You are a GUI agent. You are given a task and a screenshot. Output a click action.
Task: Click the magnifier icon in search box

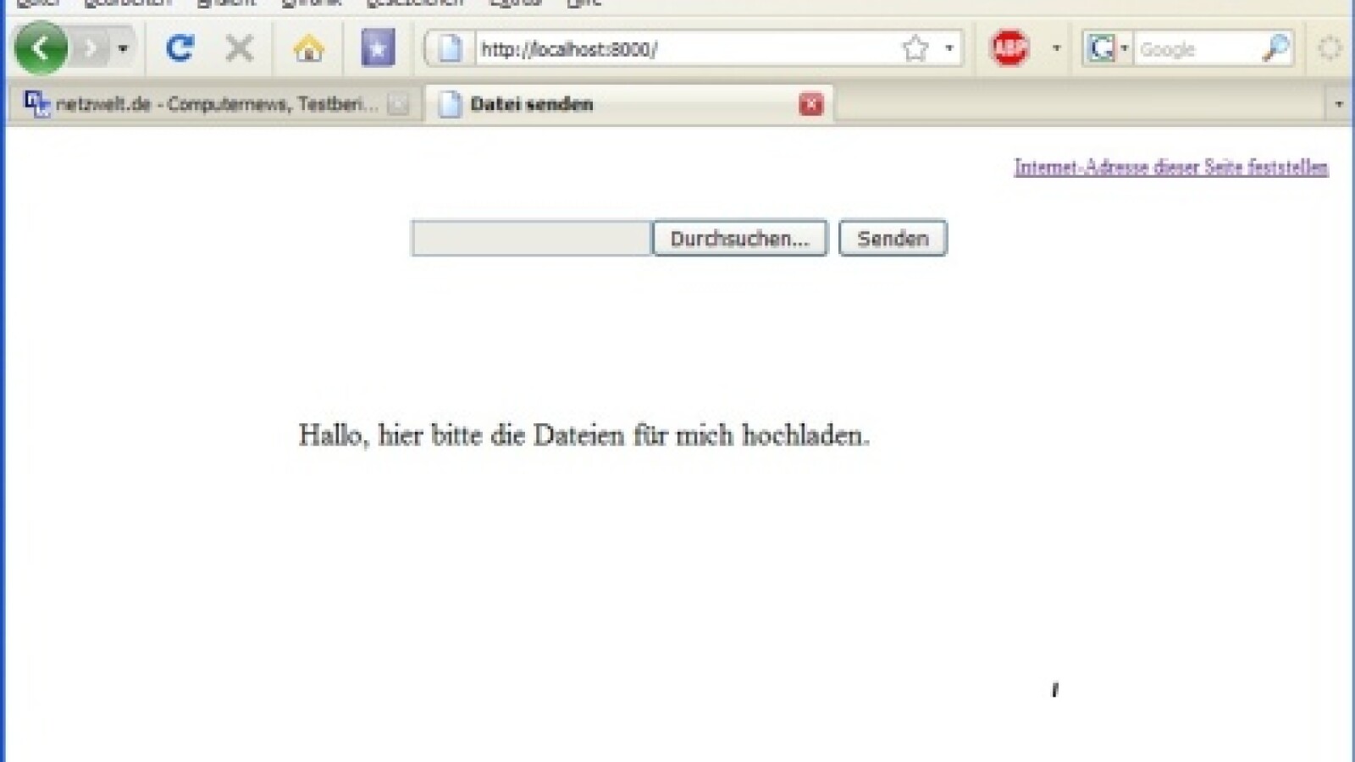[1275, 48]
